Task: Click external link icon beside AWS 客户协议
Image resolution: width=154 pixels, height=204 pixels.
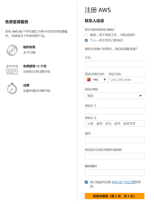Action: pyautogui.click(x=133, y=182)
